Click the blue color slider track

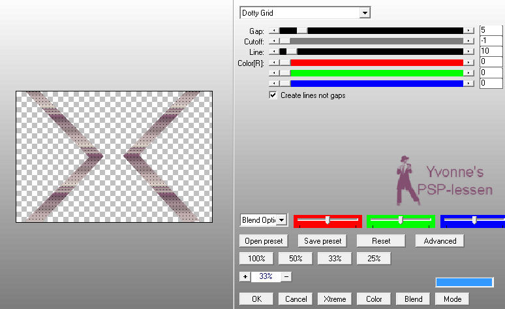[x=377, y=83]
